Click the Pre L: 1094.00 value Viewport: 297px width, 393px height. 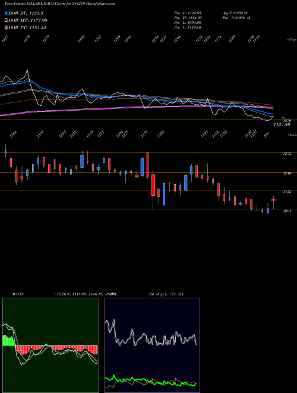click(x=188, y=23)
